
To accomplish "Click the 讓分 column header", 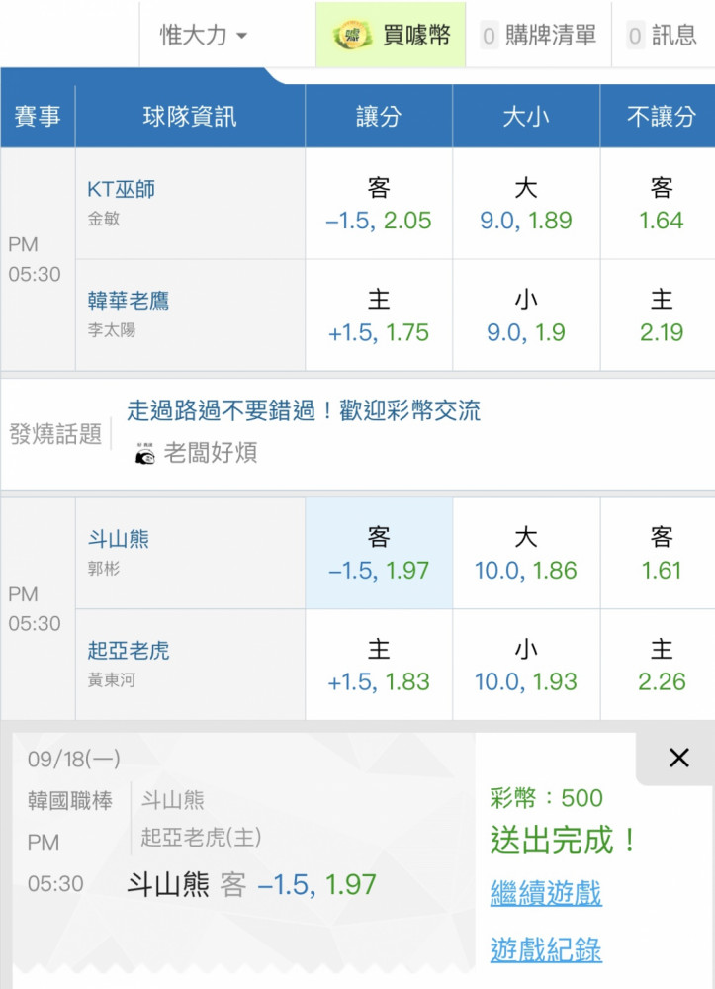I will (x=379, y=117).
